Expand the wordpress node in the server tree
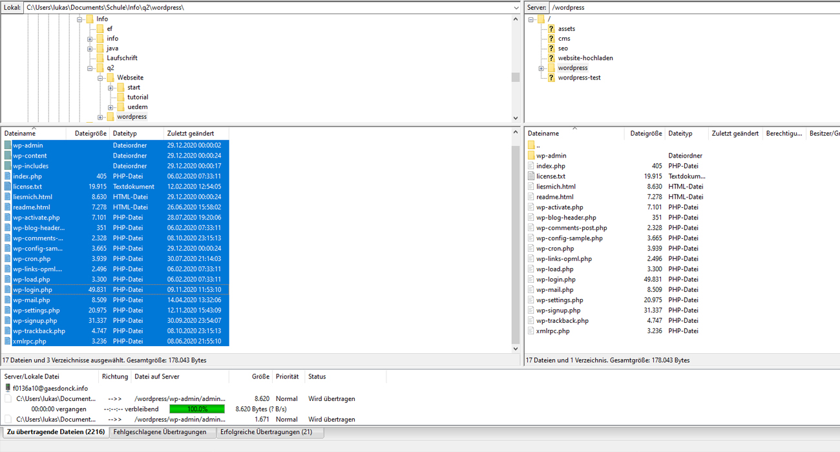Screen dimensions: 840x452 click(541, 68)
